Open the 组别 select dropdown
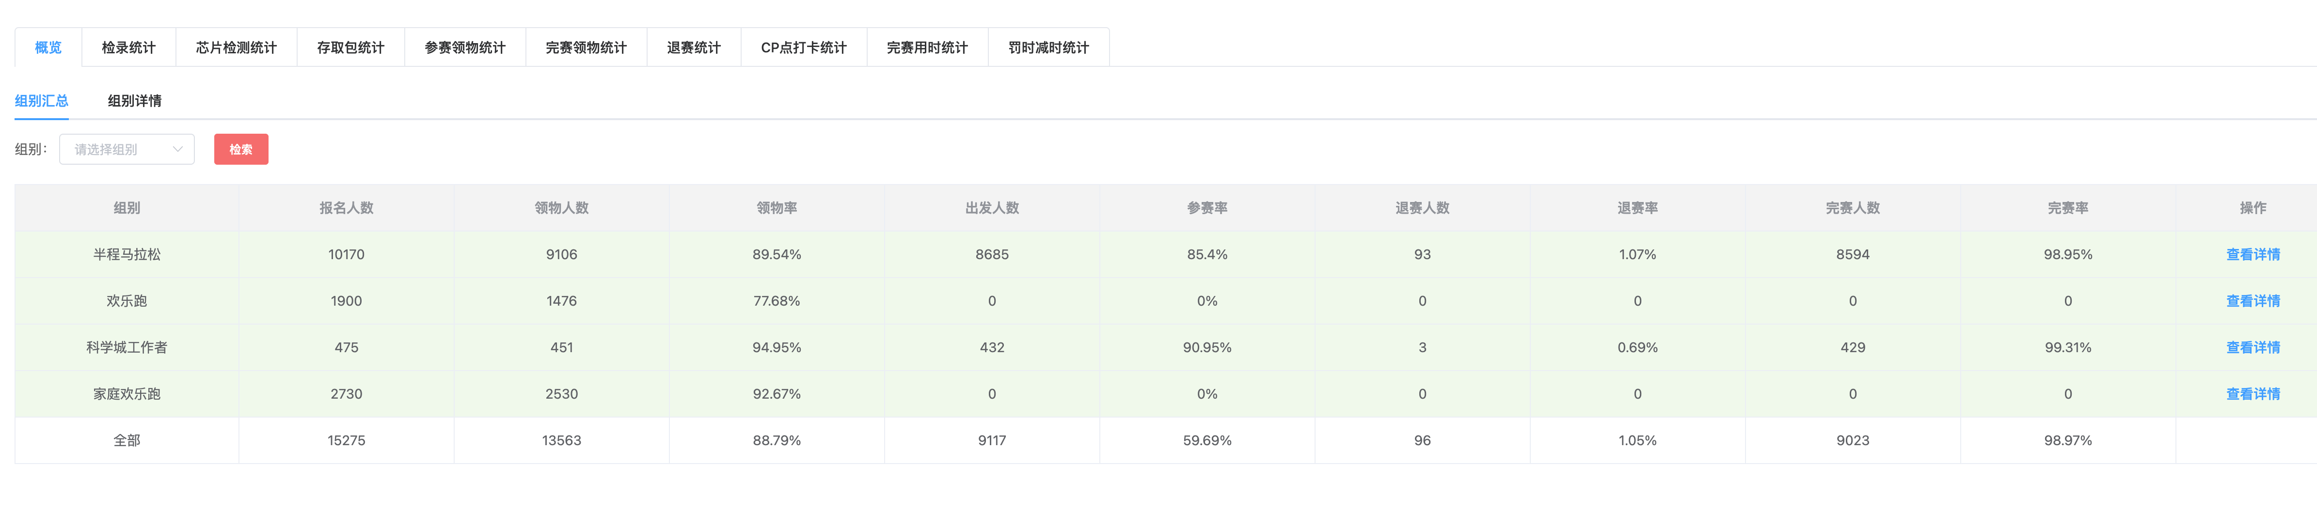This screenshot has width=2317, height=528. point(117,149)
